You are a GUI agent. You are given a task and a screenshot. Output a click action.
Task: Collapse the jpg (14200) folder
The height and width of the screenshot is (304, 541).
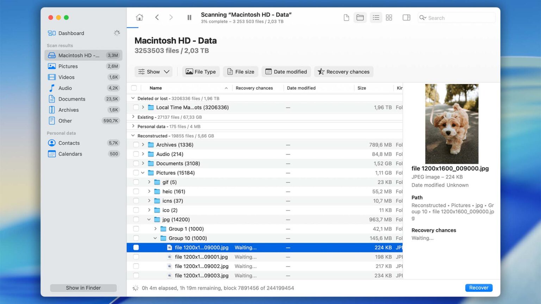point(149,219)
